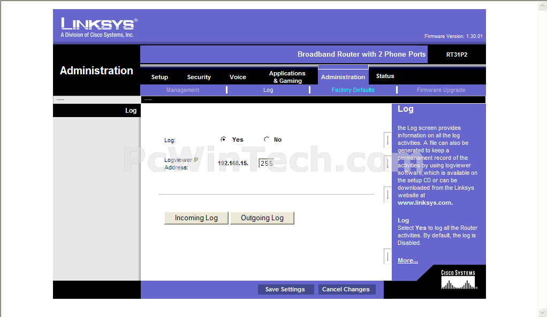Click Cancel Changes button

click(x=346, y=289)
